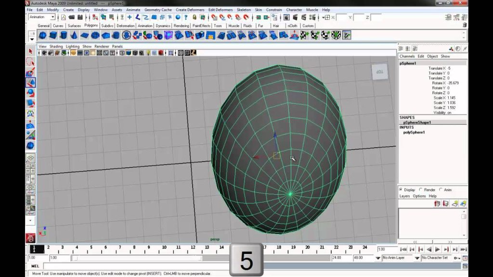Open the viewport Renderer menu

point(102,47)
